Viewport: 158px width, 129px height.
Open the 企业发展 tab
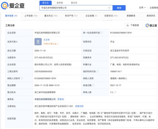[x=91, y=16]
